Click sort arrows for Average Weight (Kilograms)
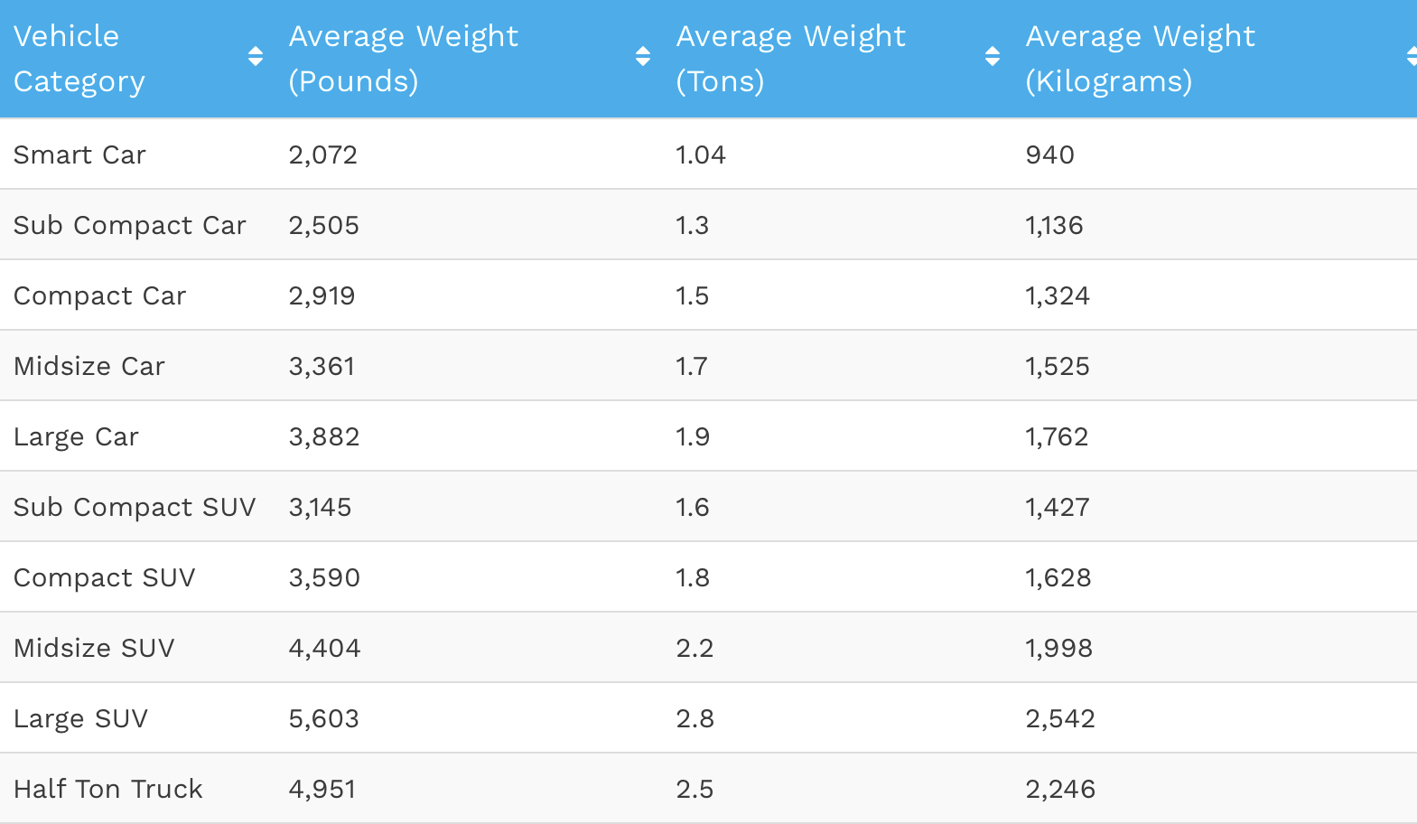Viewport: 1417px width, 824px height. [1412, 57]
